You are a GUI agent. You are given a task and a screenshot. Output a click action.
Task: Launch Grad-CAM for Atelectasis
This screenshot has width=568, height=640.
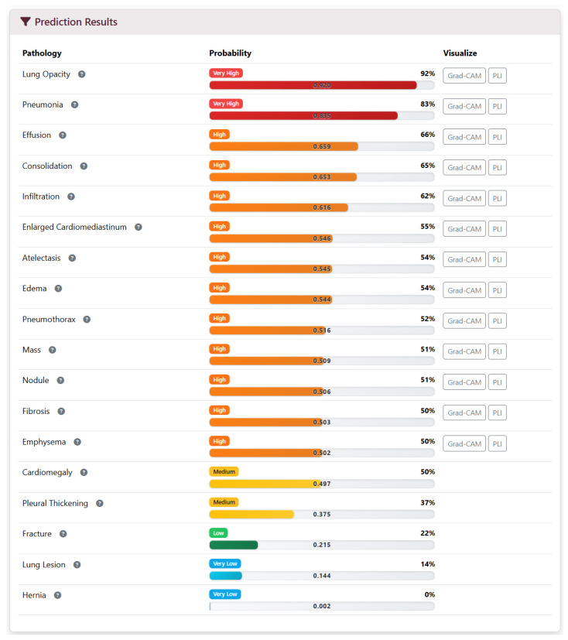[464, 259]
